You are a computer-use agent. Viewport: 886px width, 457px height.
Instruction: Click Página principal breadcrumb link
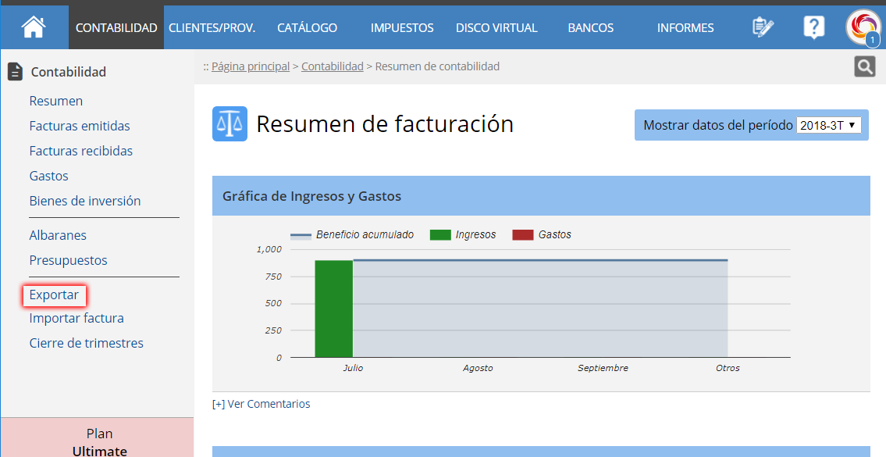(250, 66)
